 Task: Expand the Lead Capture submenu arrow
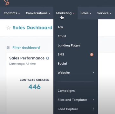click(x=93, y=109)
